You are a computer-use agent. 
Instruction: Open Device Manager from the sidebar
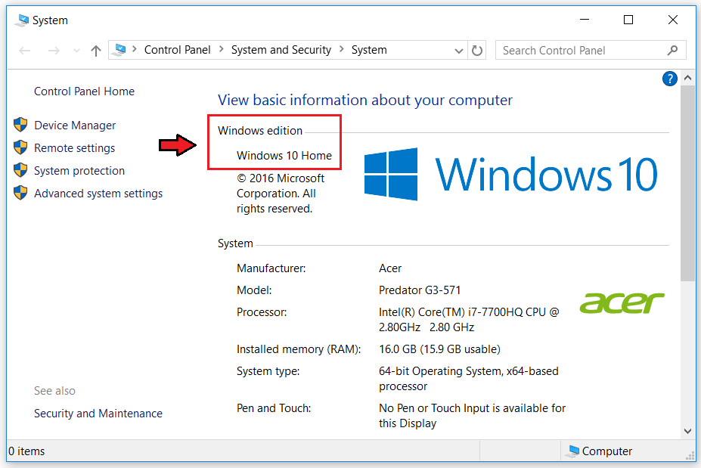click(74, 125)
